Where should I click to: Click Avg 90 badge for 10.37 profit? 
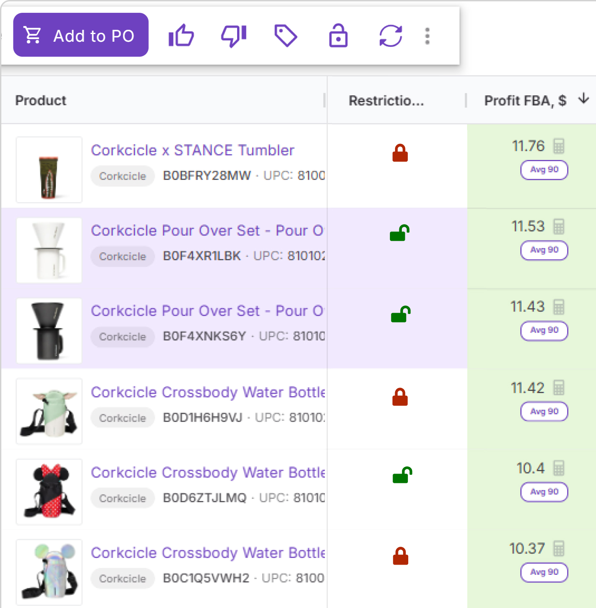pos(544,572)
